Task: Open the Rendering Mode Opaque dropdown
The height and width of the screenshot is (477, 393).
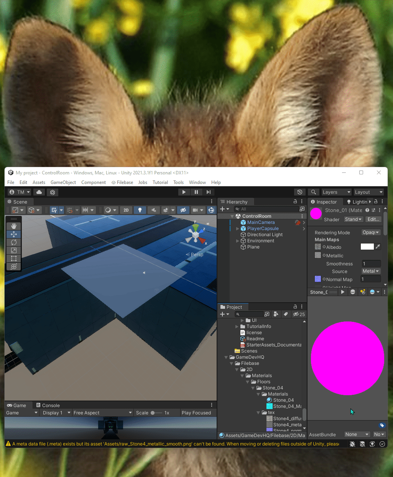Action: click(x=370, y=232)
